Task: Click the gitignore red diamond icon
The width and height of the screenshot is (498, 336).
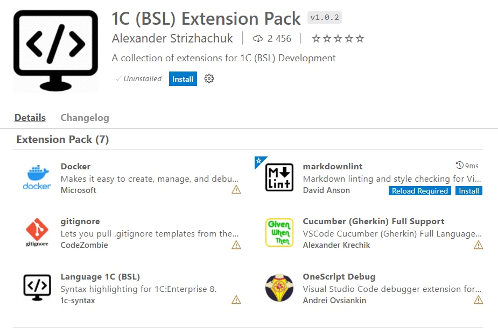Action: [x=37, y=232]
